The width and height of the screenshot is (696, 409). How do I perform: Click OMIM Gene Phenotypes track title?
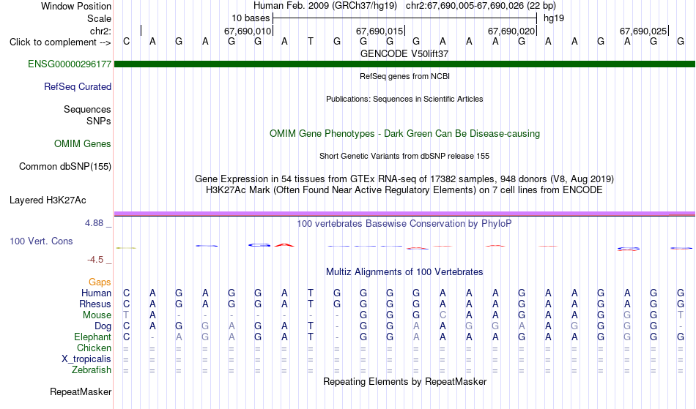coord(404,134)
